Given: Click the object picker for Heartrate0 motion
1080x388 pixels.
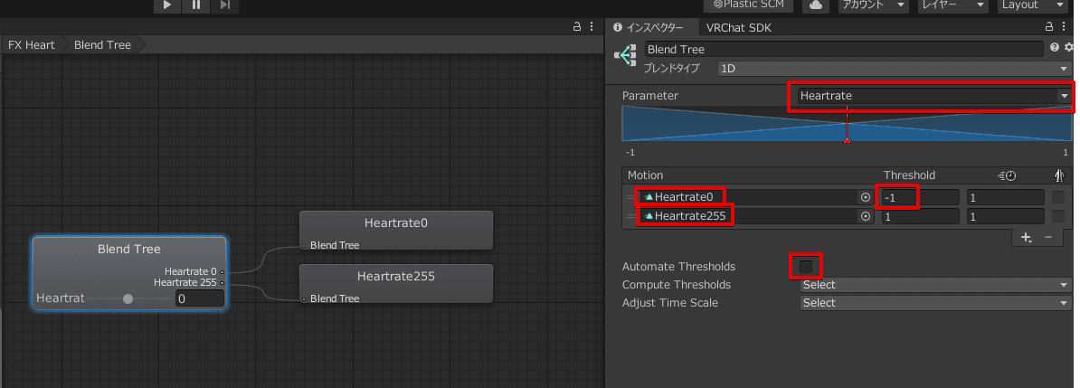Looking at the screenshot, I should pos(866,196).
